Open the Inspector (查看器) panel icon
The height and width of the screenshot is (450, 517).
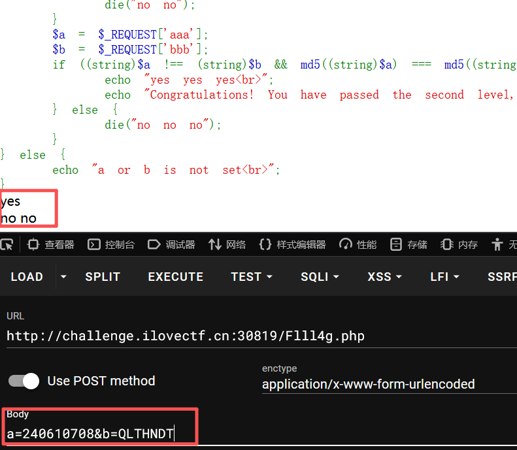pyautogui.click(x=33, y=245)
